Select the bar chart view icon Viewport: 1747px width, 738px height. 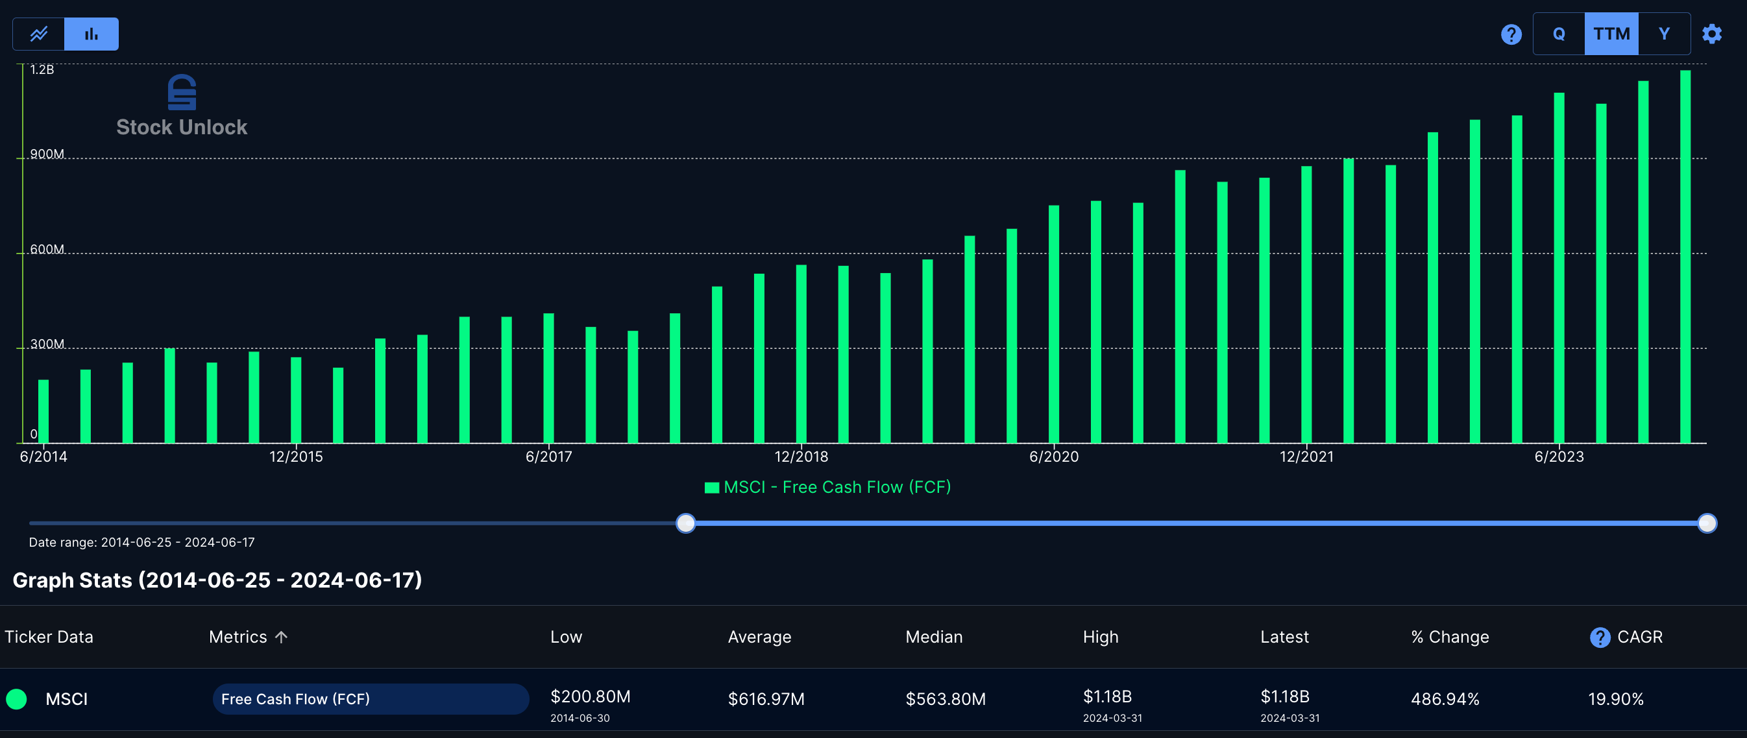[x=92, y=34]
